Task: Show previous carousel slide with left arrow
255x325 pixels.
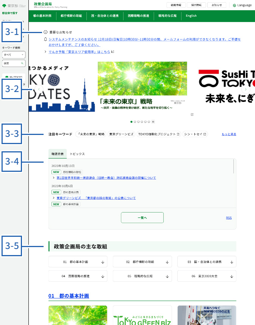Action: click(x=39, y=89)
